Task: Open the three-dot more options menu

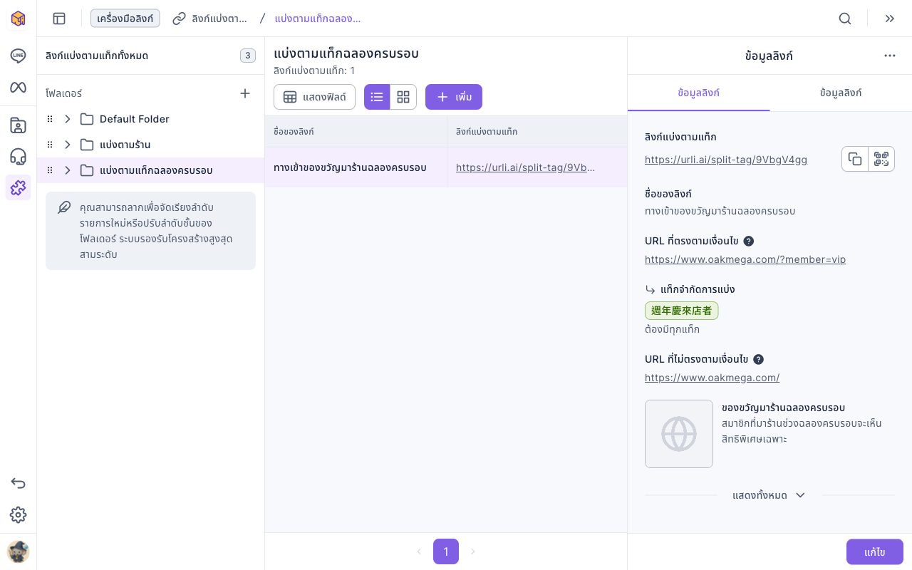Action: [890, 56]
